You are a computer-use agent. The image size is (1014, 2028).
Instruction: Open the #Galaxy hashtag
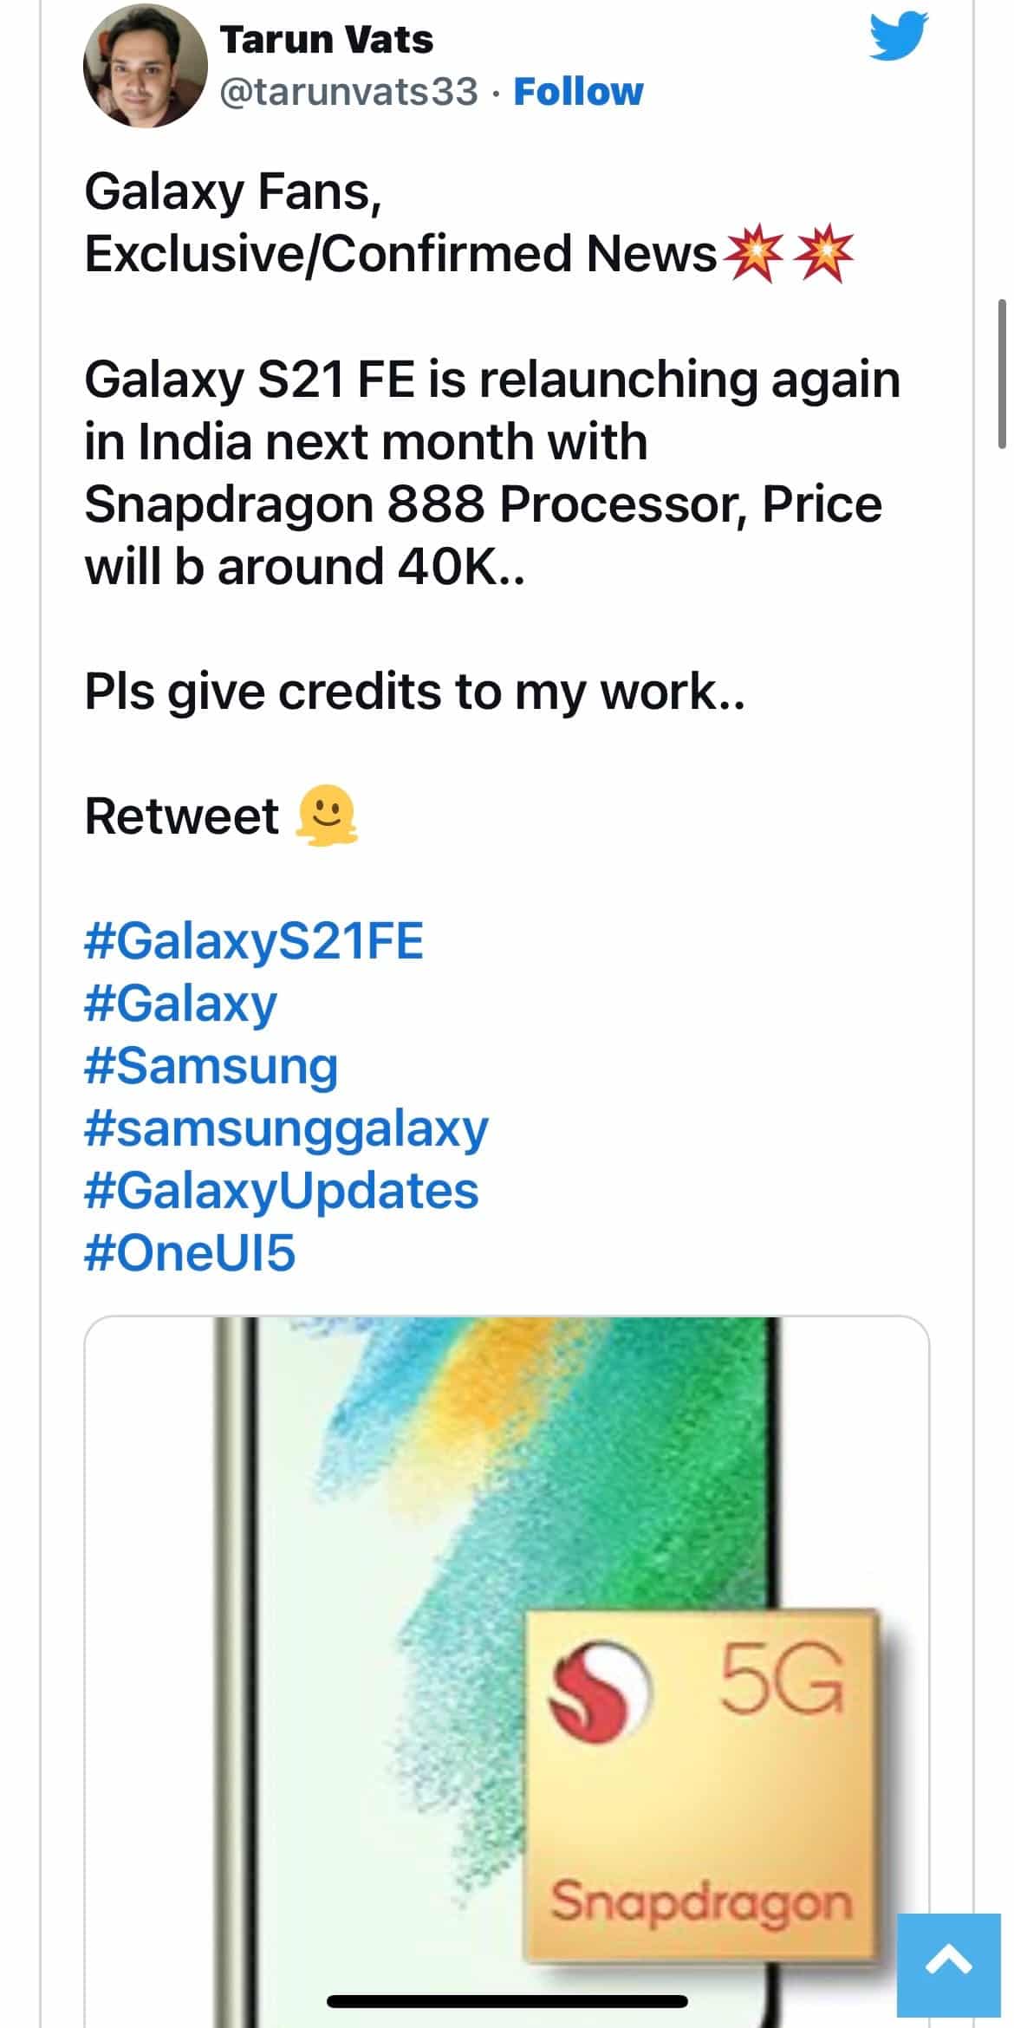(180, 1004)
